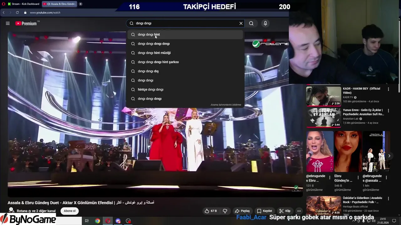
Task: Click 'Arama tahminlerini bildirme' link
Action: (226, 105)
